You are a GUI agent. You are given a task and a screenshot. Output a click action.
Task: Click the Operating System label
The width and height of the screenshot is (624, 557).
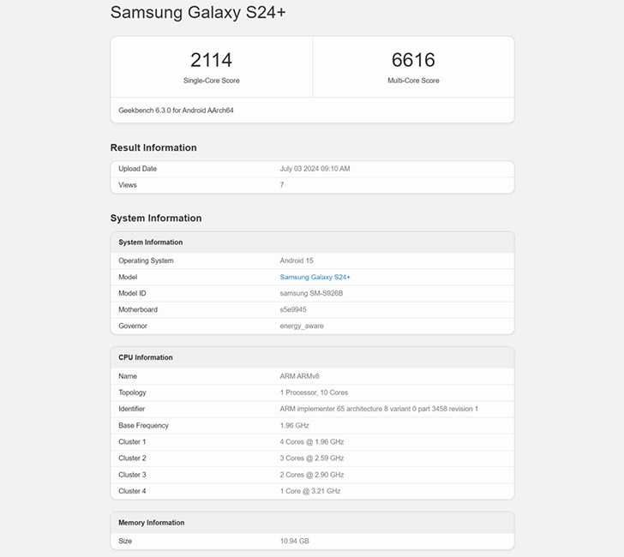click(146, 261)
